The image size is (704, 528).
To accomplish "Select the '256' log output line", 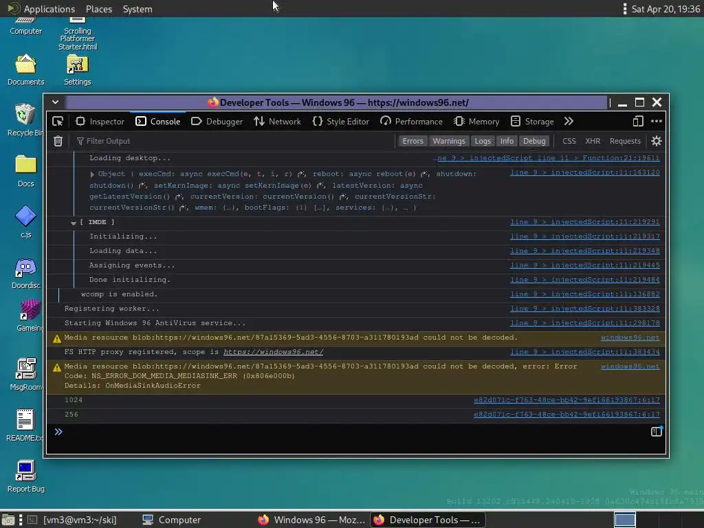I will (x=355, y=415).
